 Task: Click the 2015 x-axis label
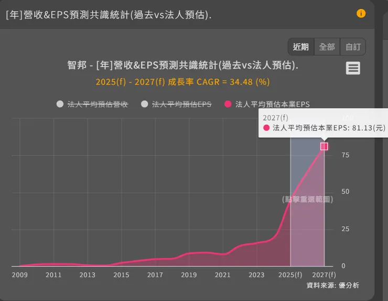click(x=121, y=275)
